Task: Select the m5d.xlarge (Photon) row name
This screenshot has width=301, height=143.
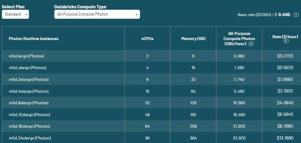Action: [x=27, y=68]
